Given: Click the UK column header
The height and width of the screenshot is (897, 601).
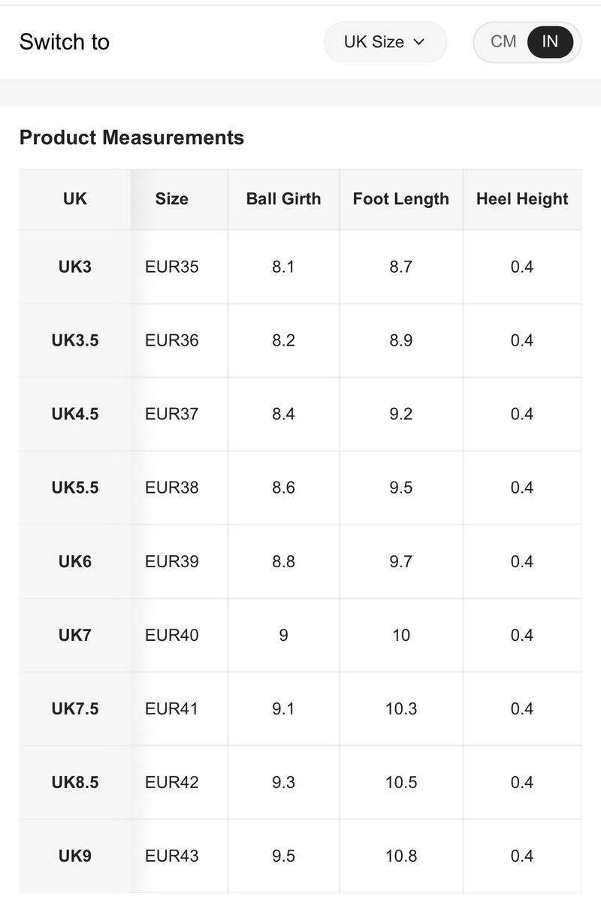Looking at the screenshot, I should pyautogui.click(x=75, y=199).
